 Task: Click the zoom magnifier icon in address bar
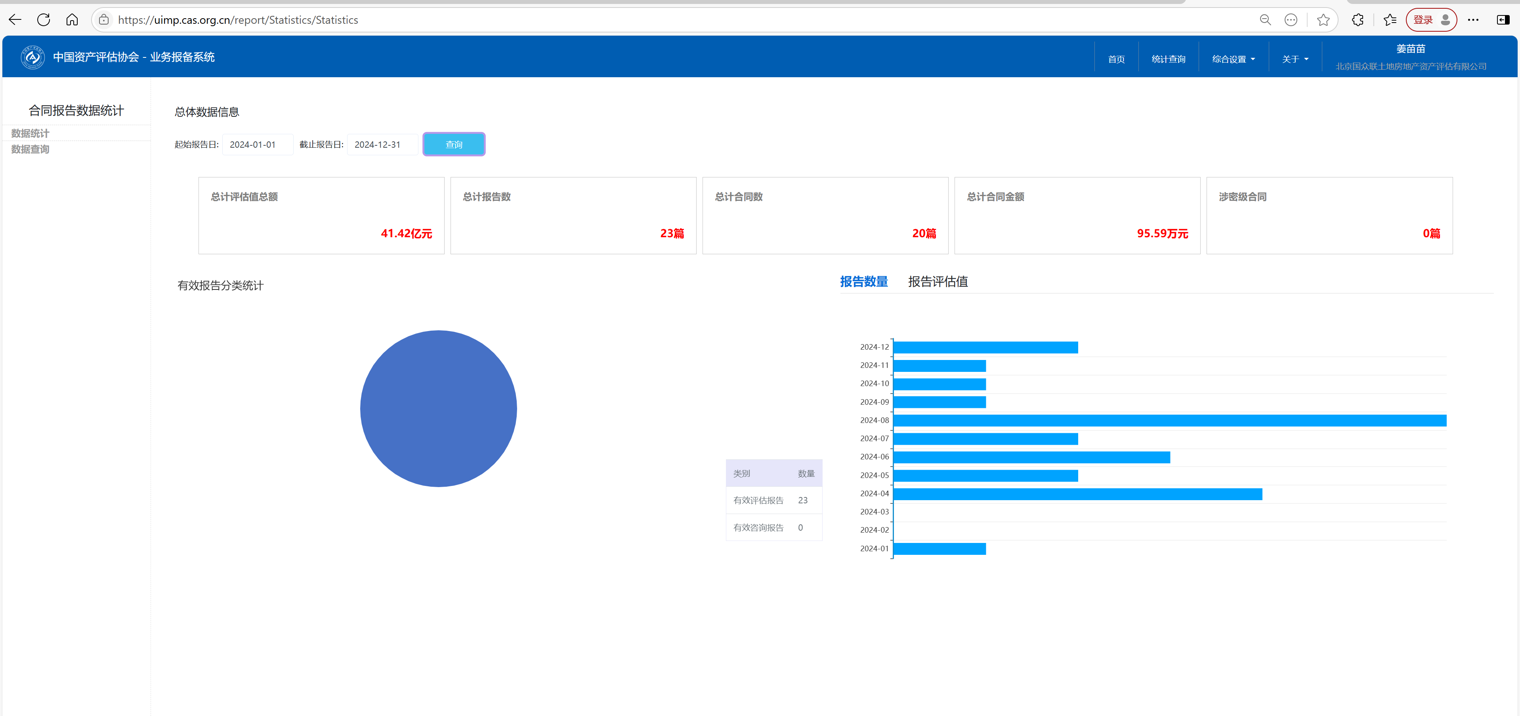pyautogui.click(x=1265, y=20)
